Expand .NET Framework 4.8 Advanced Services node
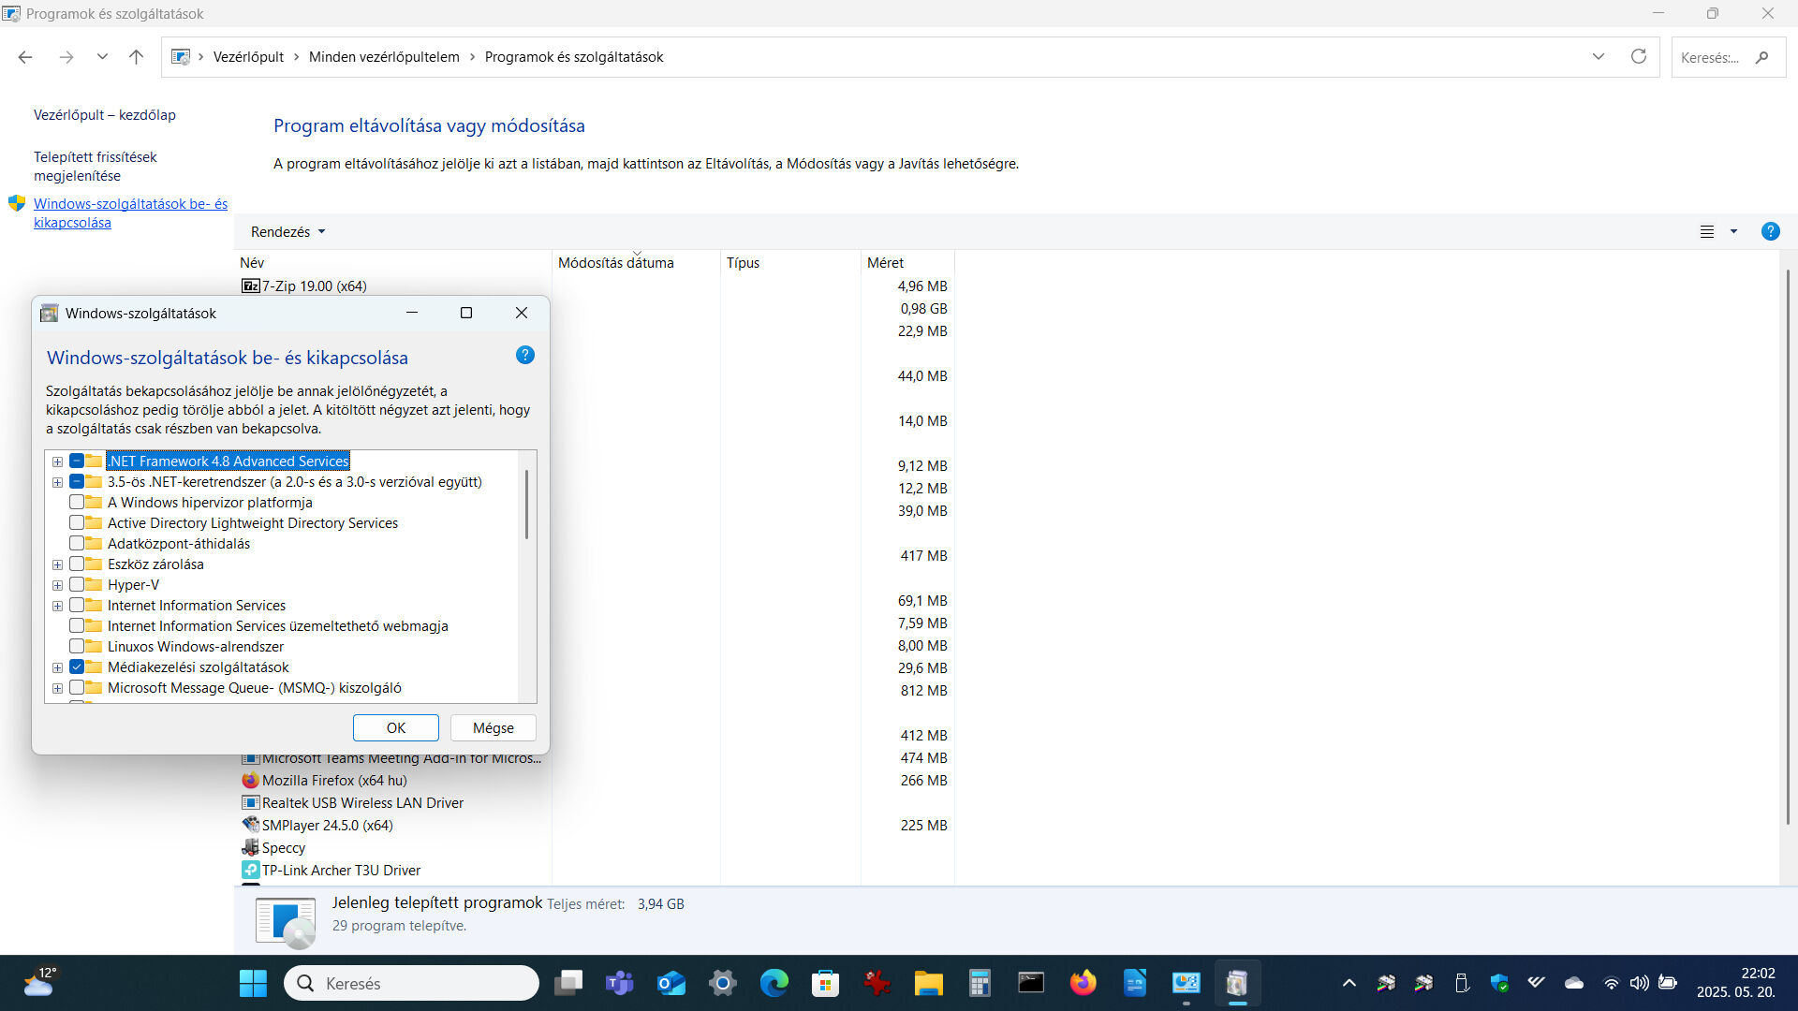This screenshot has width=1798, height=1011. click(x=57, y=462)
